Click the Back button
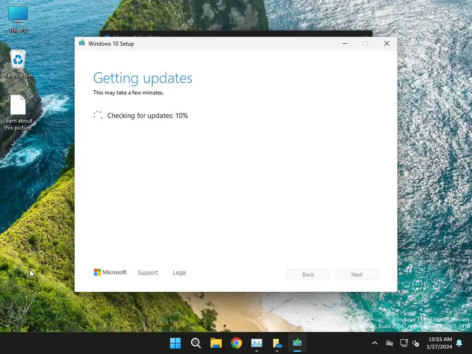Screen dimensions: 472x354 (308, 275)
